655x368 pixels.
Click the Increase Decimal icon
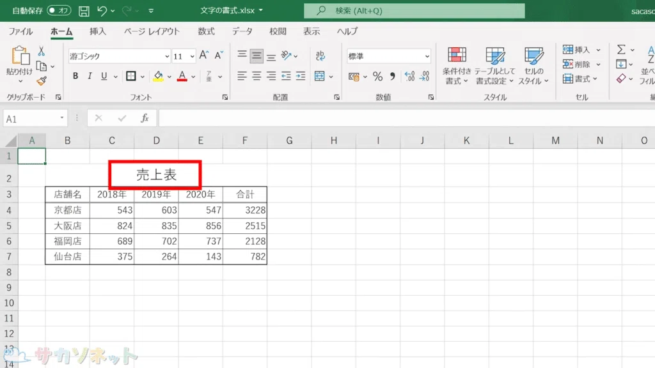click(410, 77)
